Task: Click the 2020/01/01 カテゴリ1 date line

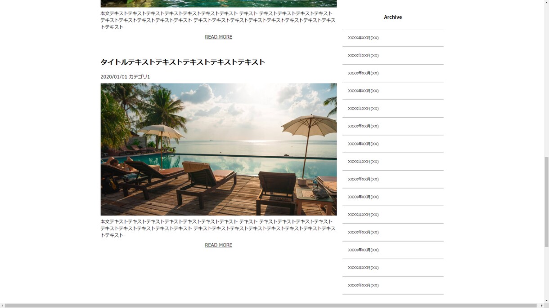Action: point(125,77)
